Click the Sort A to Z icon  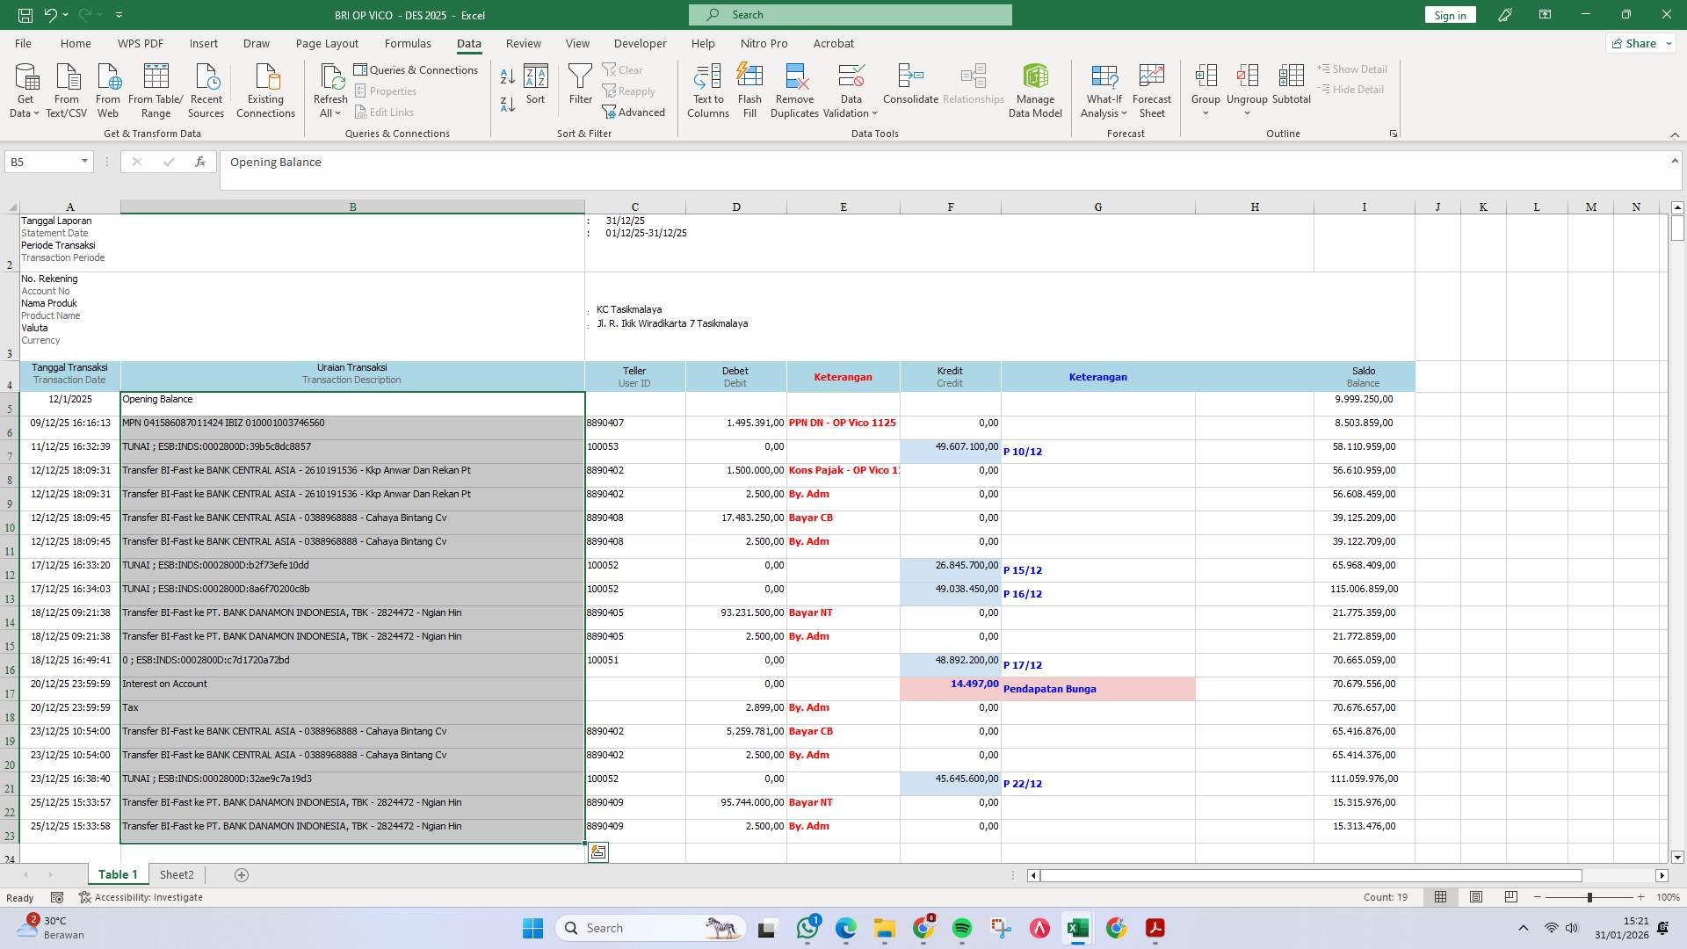[x=508, y=75]
